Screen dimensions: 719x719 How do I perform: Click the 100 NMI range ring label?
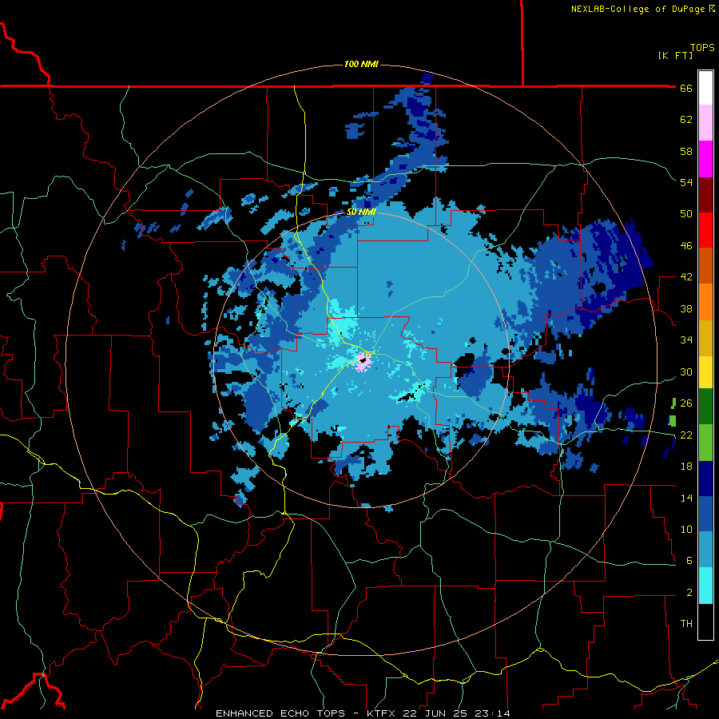tap(361, 64)
